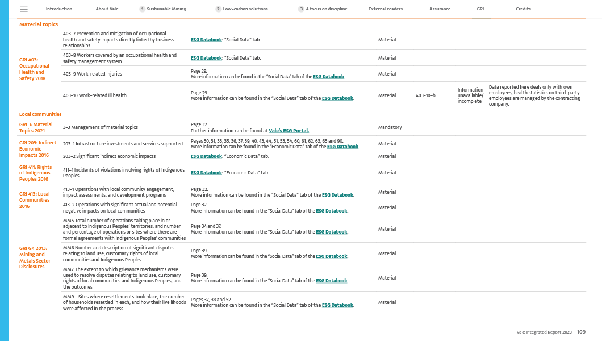Switch to the Assurance tab
Viewport: 602px width, 341px height.
[440, 9]
